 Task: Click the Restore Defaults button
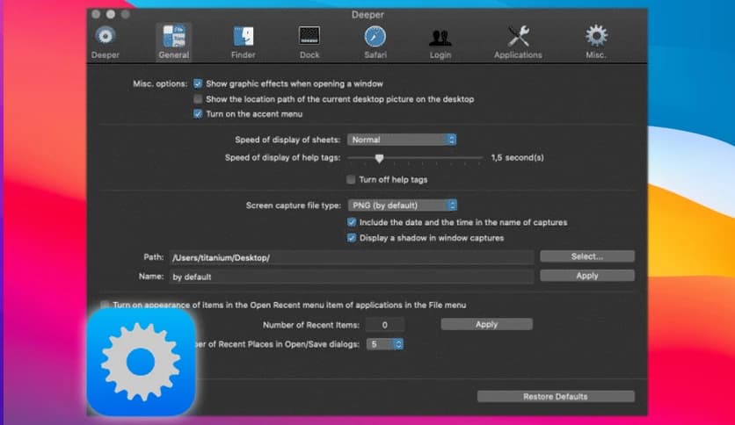coord(555,396)
